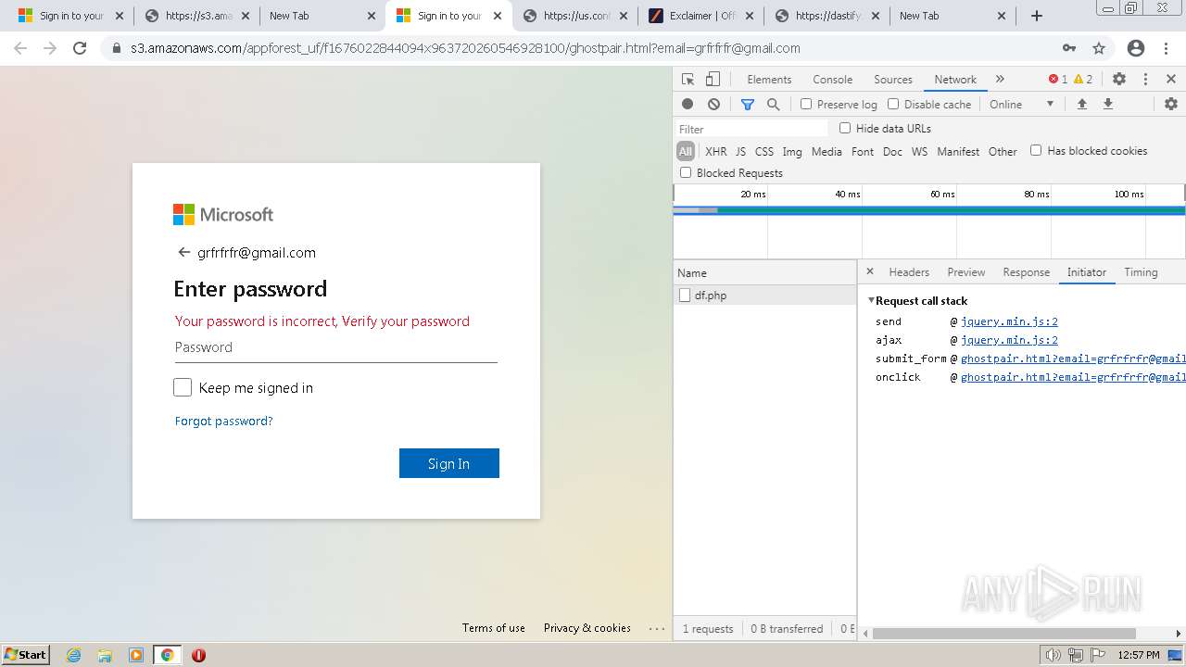This screenshot has width=1186, height=667.
Task: Click the export HAR download icon
Action: [1107, 104]
